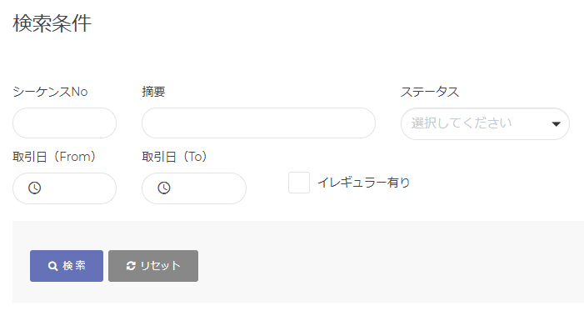The height and width of the screenshot is (316, 584).
Task: Enable the イレギュラー有り checkbox
Action: [x=299, y=183]
